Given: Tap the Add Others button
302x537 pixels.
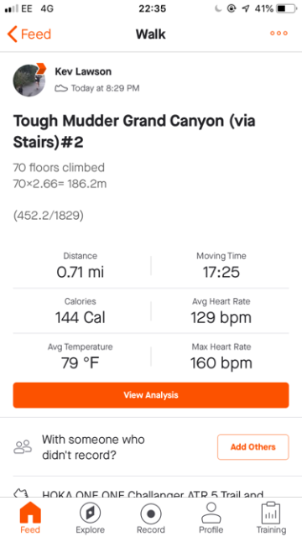Looking at the screenshot, I should (x=253, y=447).
